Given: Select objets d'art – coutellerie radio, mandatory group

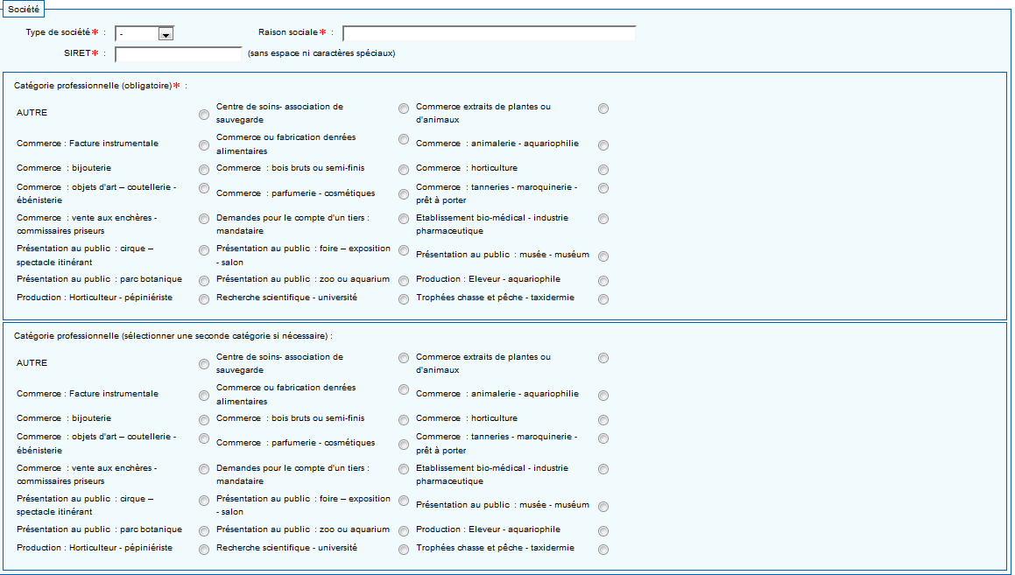Looking at the screenshot, I should coord(204,188).
